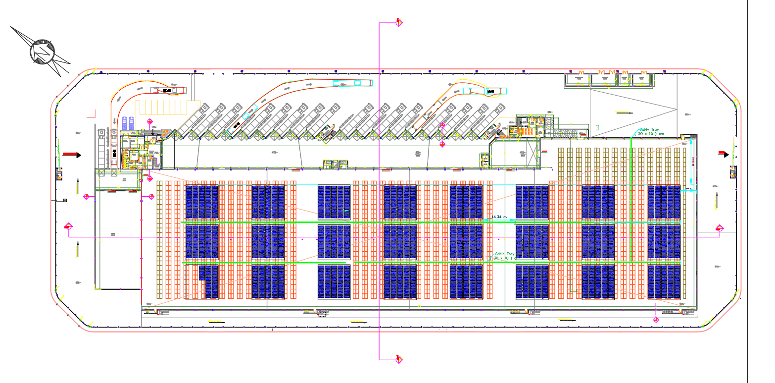Expand the upper Cable Tray label near the top right

(x=648, y=130)
